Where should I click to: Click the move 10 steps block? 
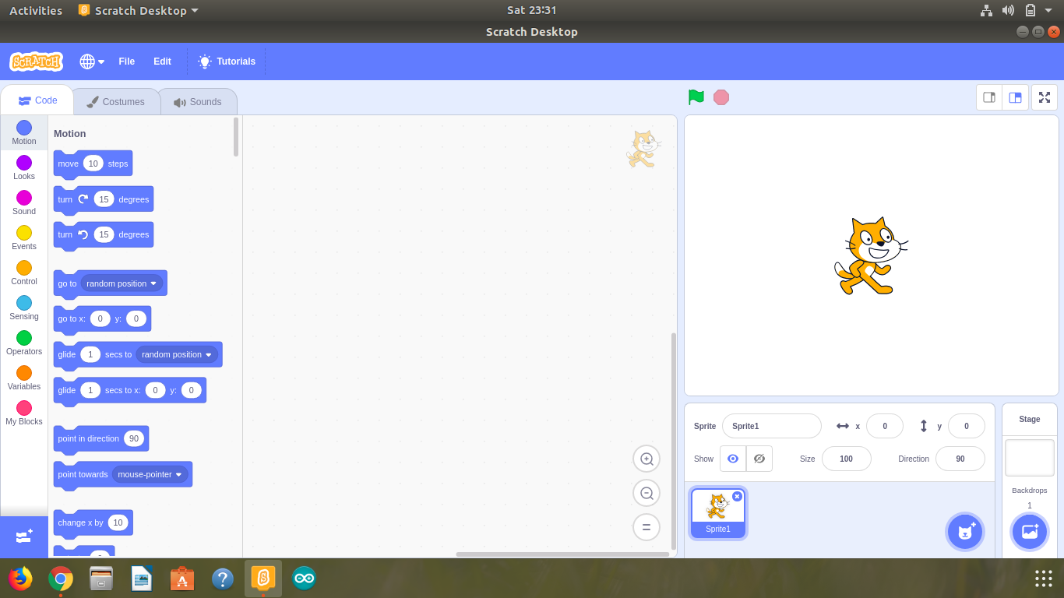(93, 164)
